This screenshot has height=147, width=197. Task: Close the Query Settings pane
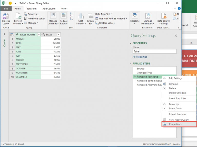pos(176,36)
